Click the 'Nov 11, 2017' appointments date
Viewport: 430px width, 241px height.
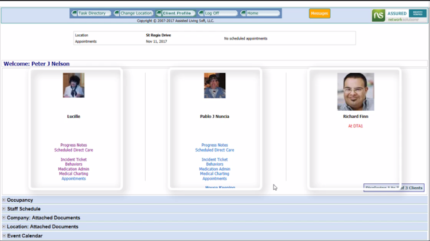pyautogui.click(x=157, y=42)
